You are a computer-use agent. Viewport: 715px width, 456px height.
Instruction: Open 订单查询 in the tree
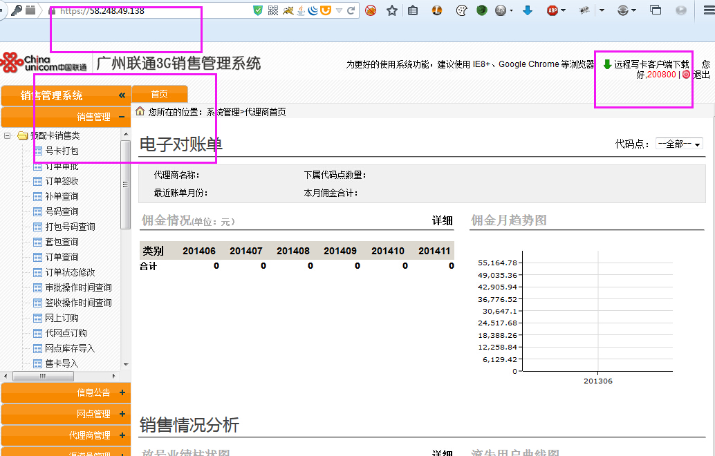62,257
